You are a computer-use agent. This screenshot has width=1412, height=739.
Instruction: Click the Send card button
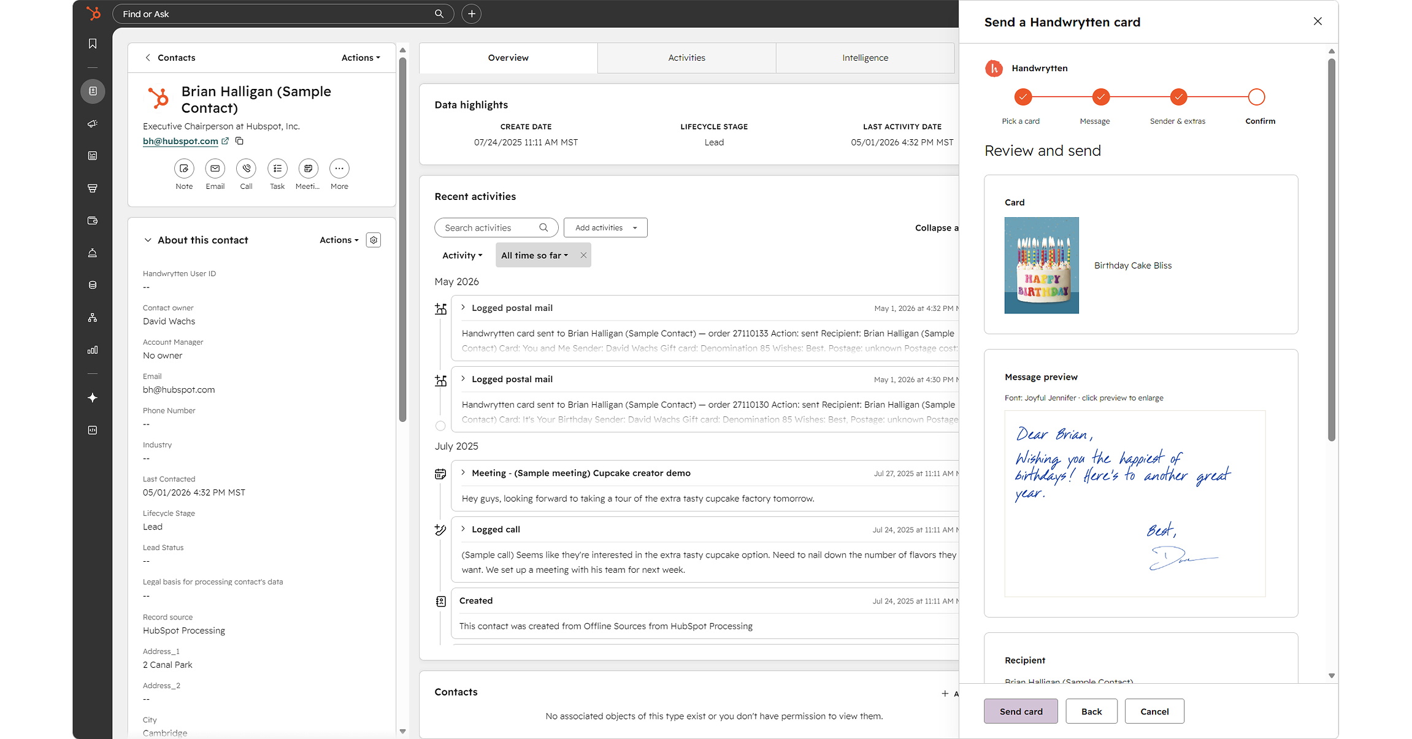[x=1021, y=711]
